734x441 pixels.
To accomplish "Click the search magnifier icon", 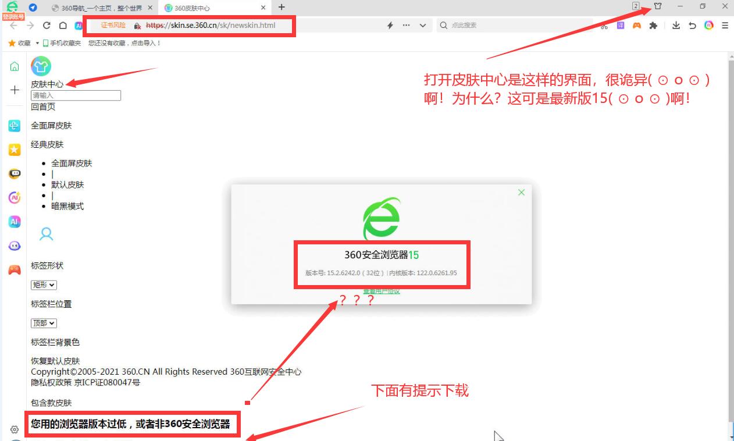I will pos(444,26).
